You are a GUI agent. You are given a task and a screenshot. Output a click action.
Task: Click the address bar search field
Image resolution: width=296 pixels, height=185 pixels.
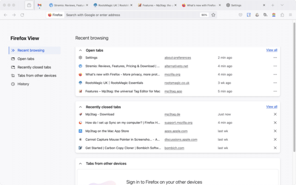point(132,15)
